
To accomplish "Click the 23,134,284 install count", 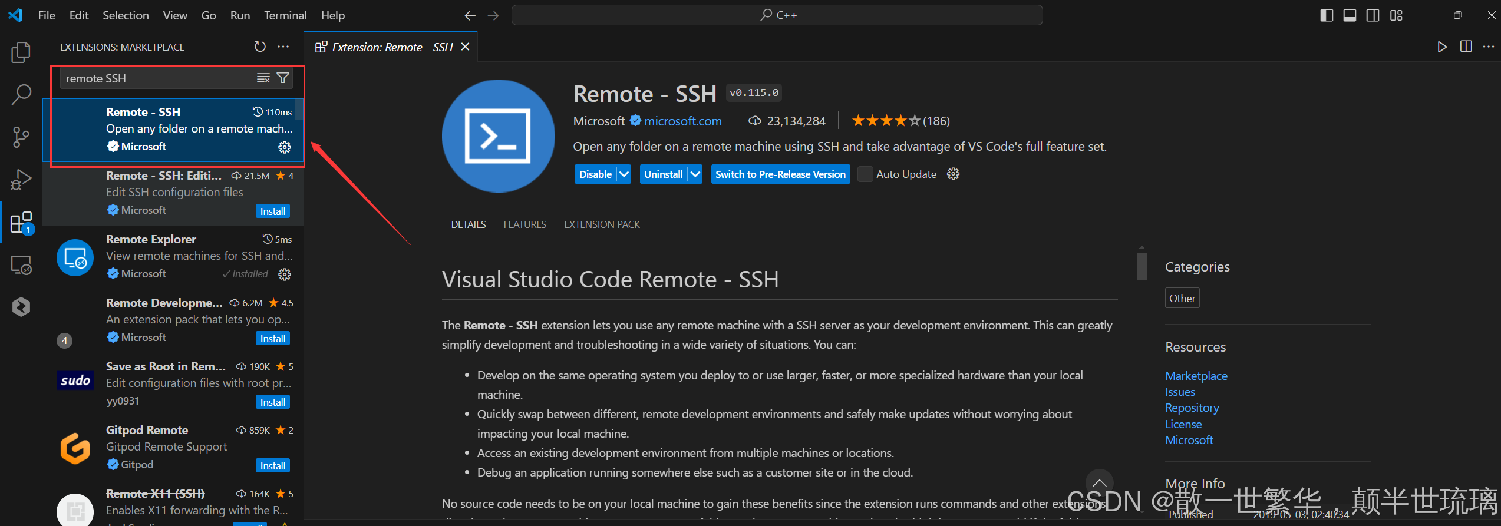I will coord(787,121).
